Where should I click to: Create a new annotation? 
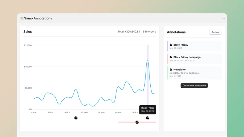pos(194,86)
